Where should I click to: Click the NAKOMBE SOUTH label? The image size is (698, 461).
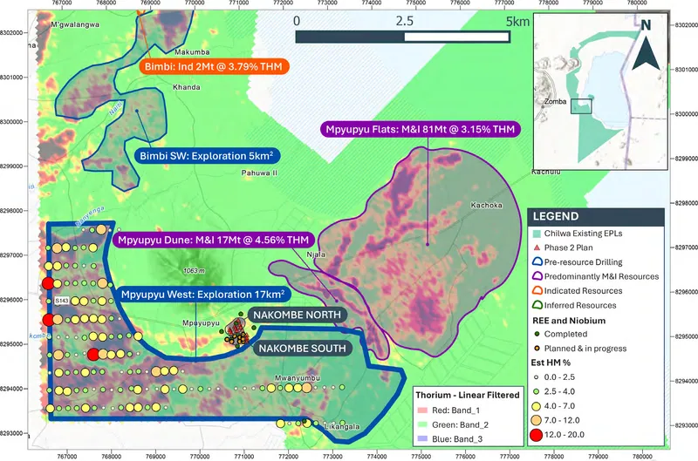[302, 348]
